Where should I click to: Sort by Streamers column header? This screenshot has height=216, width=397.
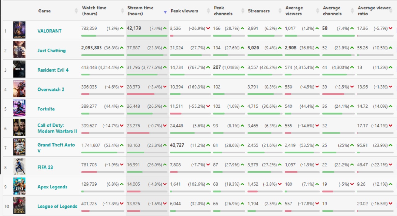(259, 11)
